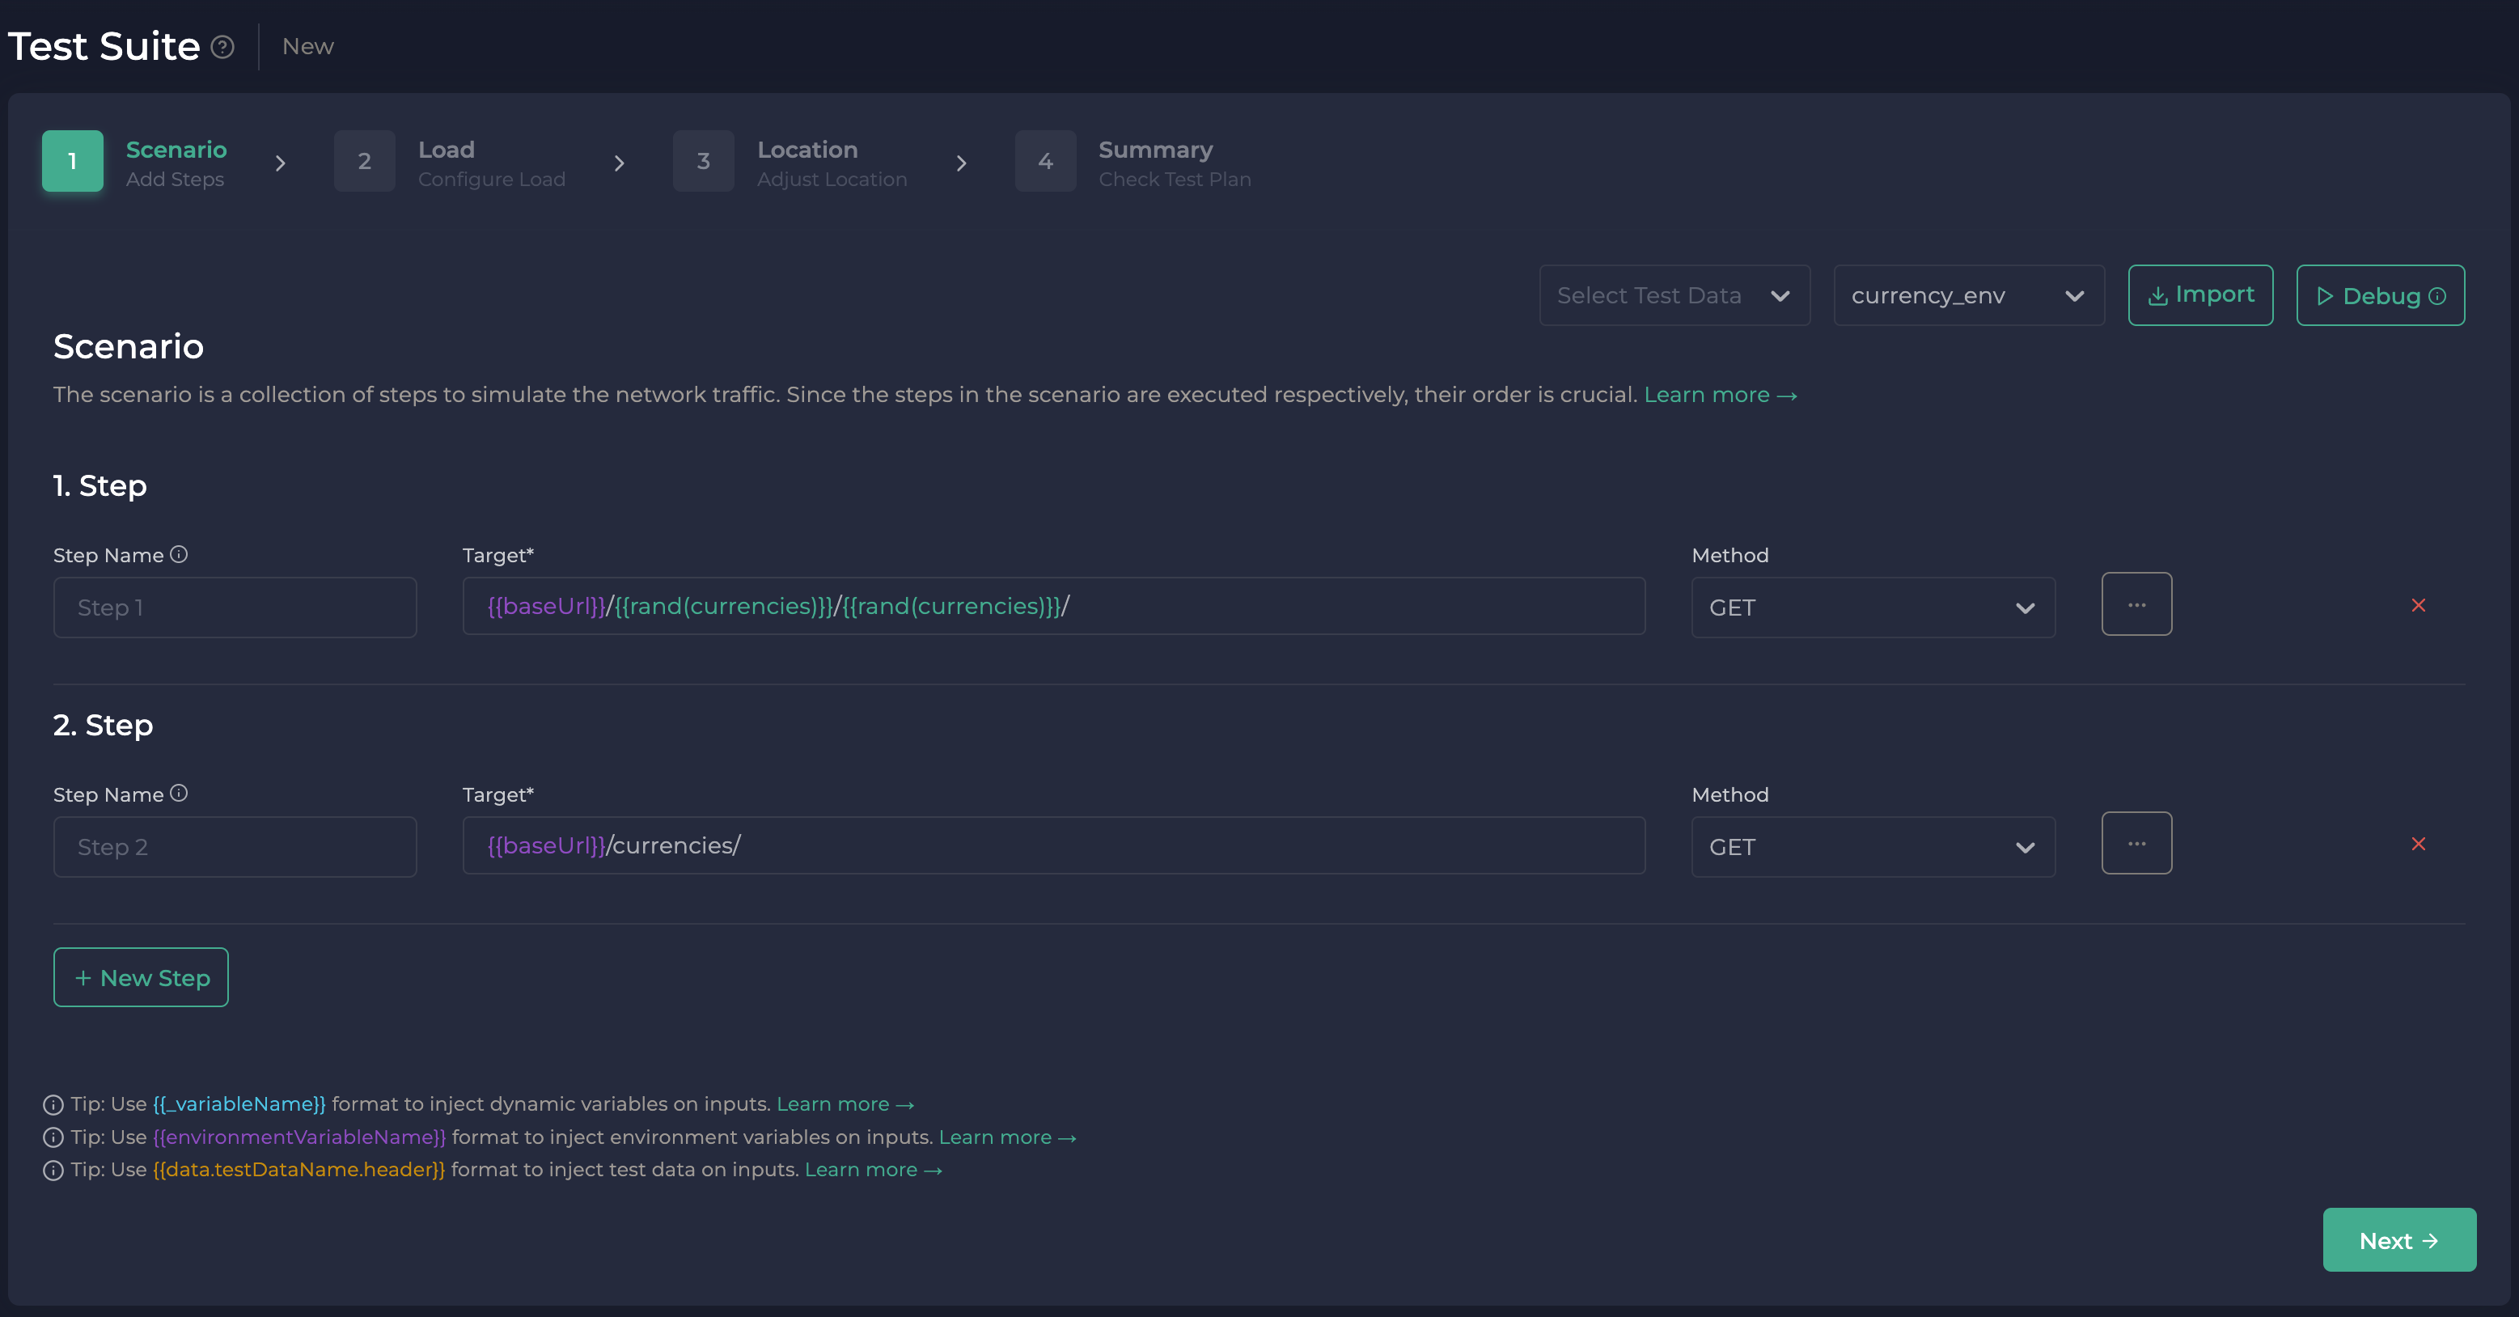Click the info icon next to Debug
The width and height of the screenshot is (2519, 1317).
pyautogui.click(x=2438, y=295)
